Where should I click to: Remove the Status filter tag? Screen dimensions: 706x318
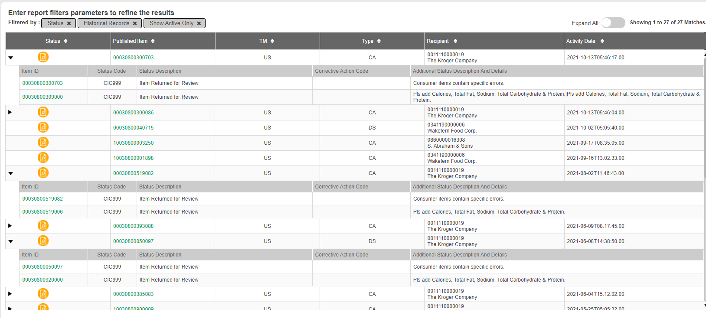click(x=69, y=23)
